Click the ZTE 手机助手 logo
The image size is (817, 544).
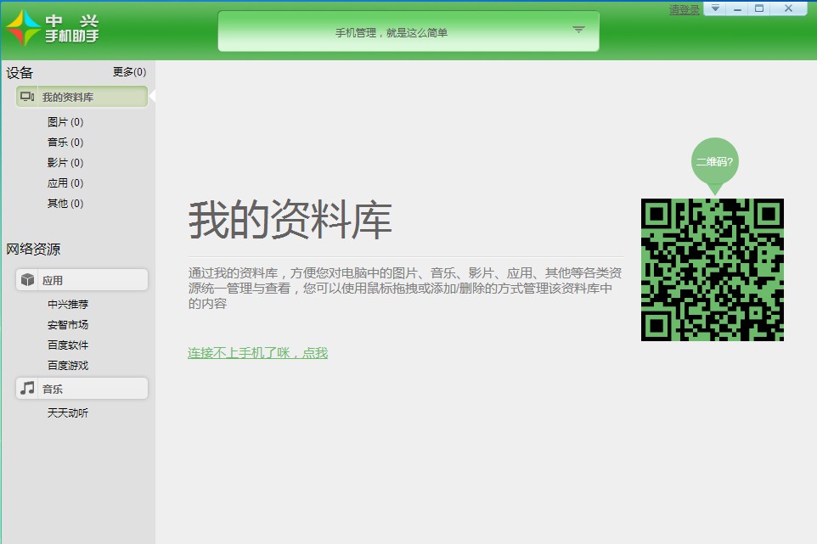52,28
